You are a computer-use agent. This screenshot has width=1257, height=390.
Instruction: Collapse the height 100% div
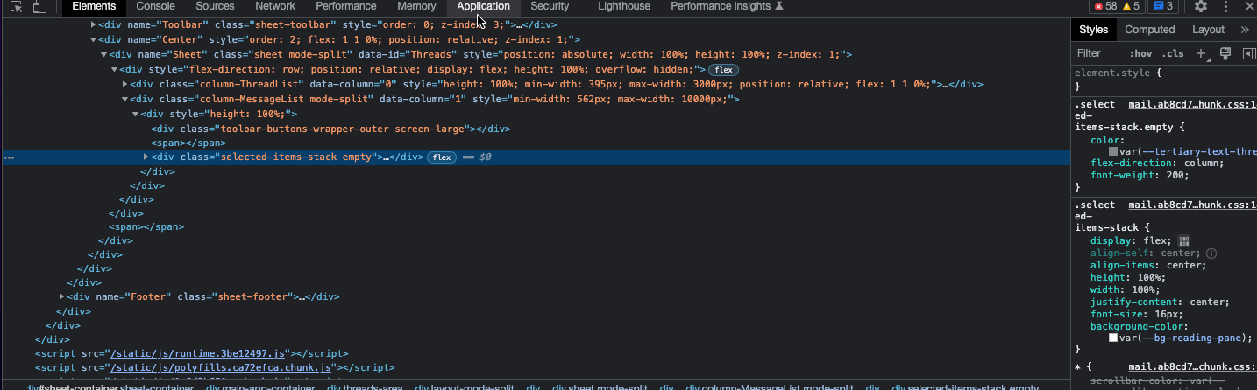pyautogui.click(x=135, y=114)
